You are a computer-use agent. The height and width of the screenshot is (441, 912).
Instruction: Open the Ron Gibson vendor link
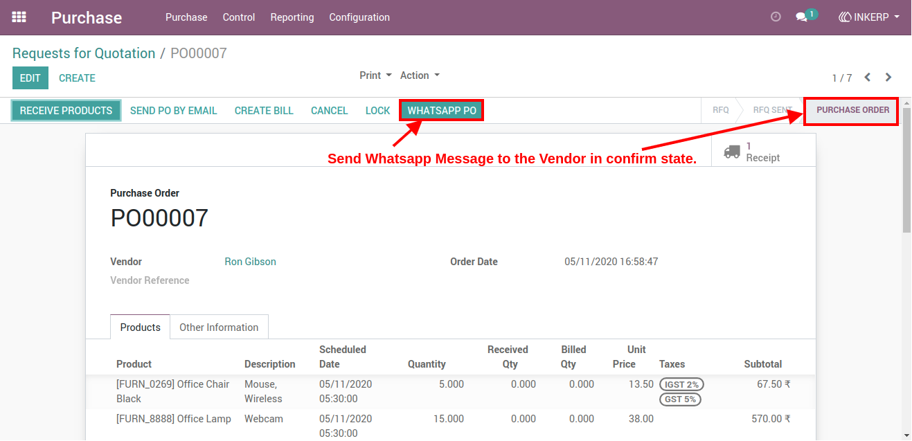click(250, 262)
